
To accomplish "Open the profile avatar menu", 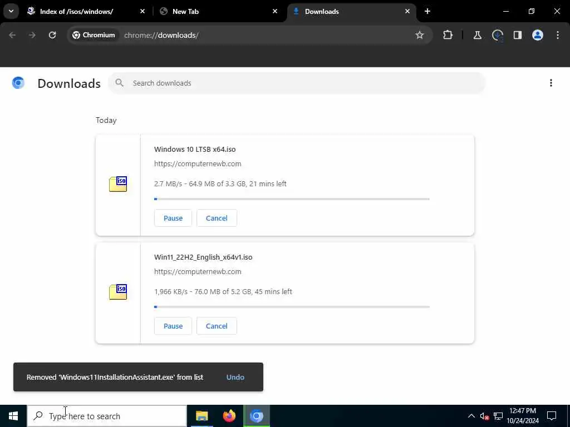I will 538,35.
